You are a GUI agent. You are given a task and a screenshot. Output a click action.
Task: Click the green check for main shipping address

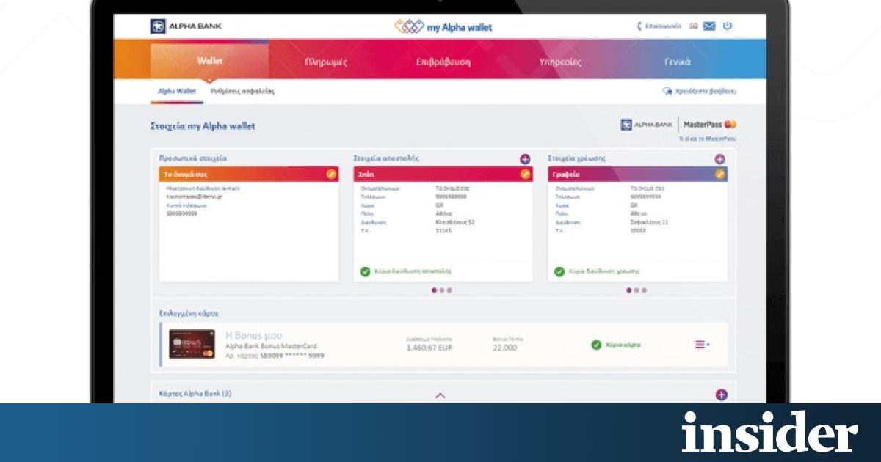(x=365, y=271)
